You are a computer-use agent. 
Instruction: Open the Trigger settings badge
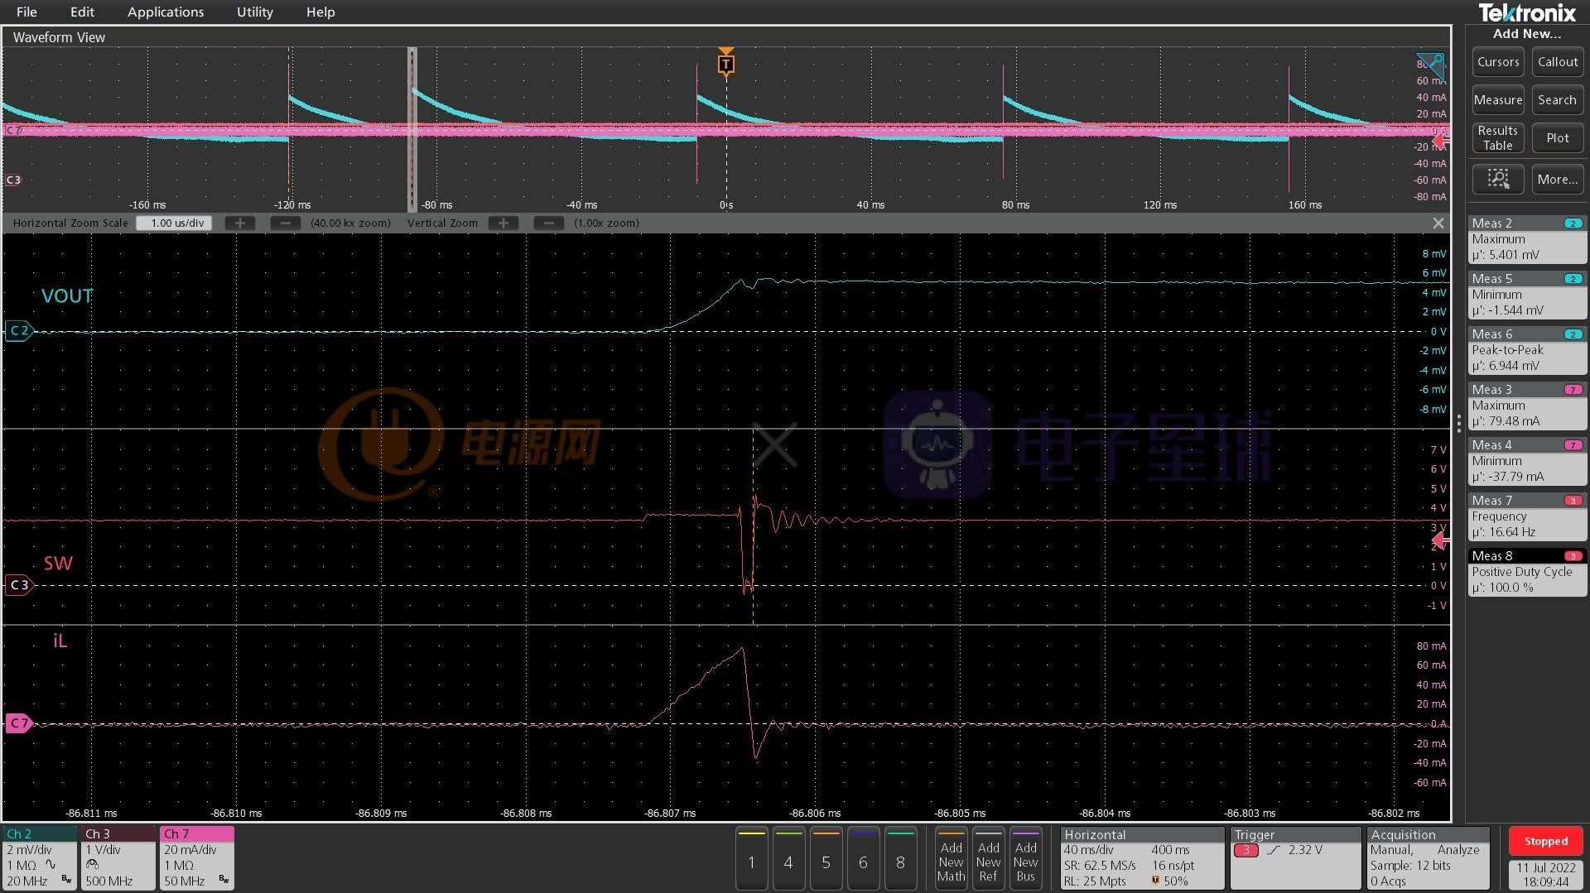point(1294,858)
